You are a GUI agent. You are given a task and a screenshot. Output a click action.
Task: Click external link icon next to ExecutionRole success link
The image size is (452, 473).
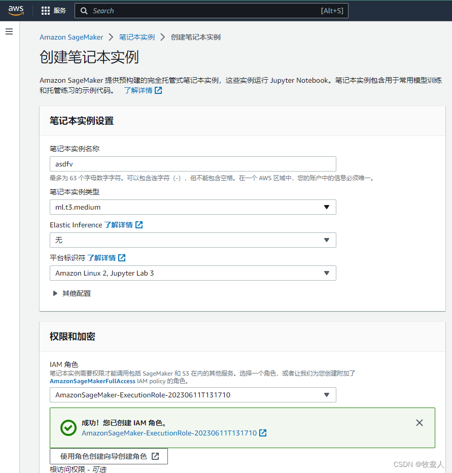263,433
